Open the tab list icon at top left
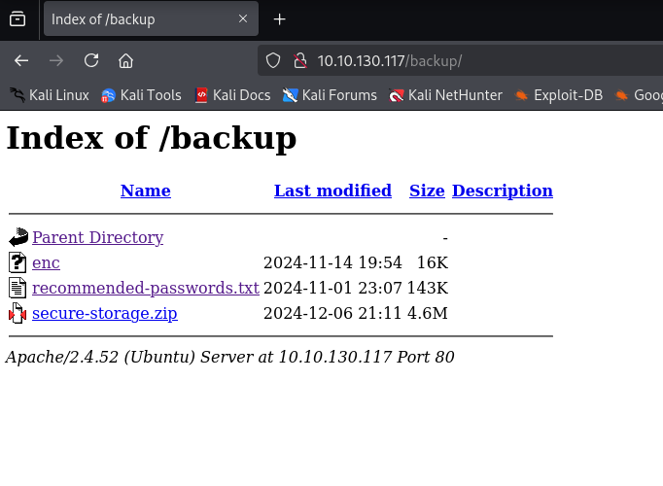The height and width of the screenshot is (486, 663). (17, 19)
